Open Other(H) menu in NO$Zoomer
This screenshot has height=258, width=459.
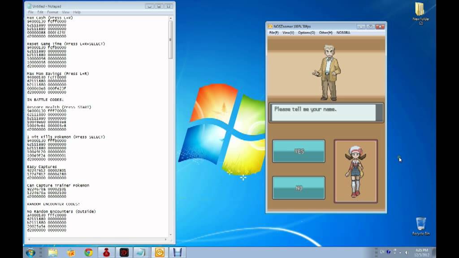point(326,33)
